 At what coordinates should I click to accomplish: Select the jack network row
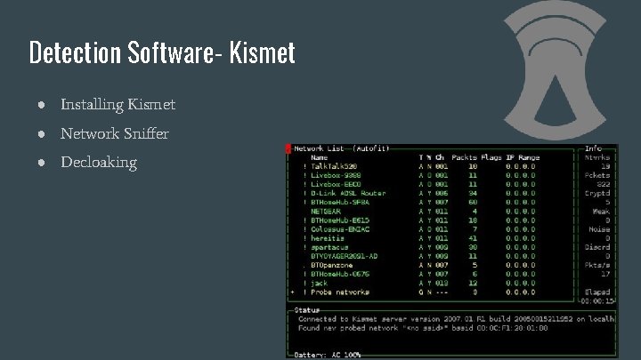tap(419, 284)
